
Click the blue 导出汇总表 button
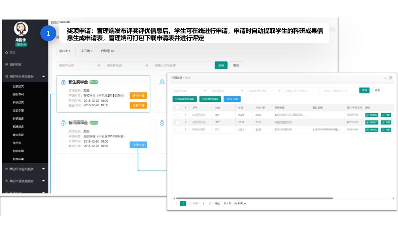tap(232, 99)
